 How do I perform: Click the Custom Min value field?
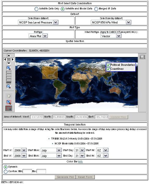(x=27, y=171)
